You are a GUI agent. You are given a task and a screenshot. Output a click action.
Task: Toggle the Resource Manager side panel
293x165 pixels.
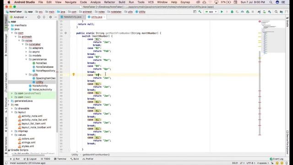click(6, 45)
